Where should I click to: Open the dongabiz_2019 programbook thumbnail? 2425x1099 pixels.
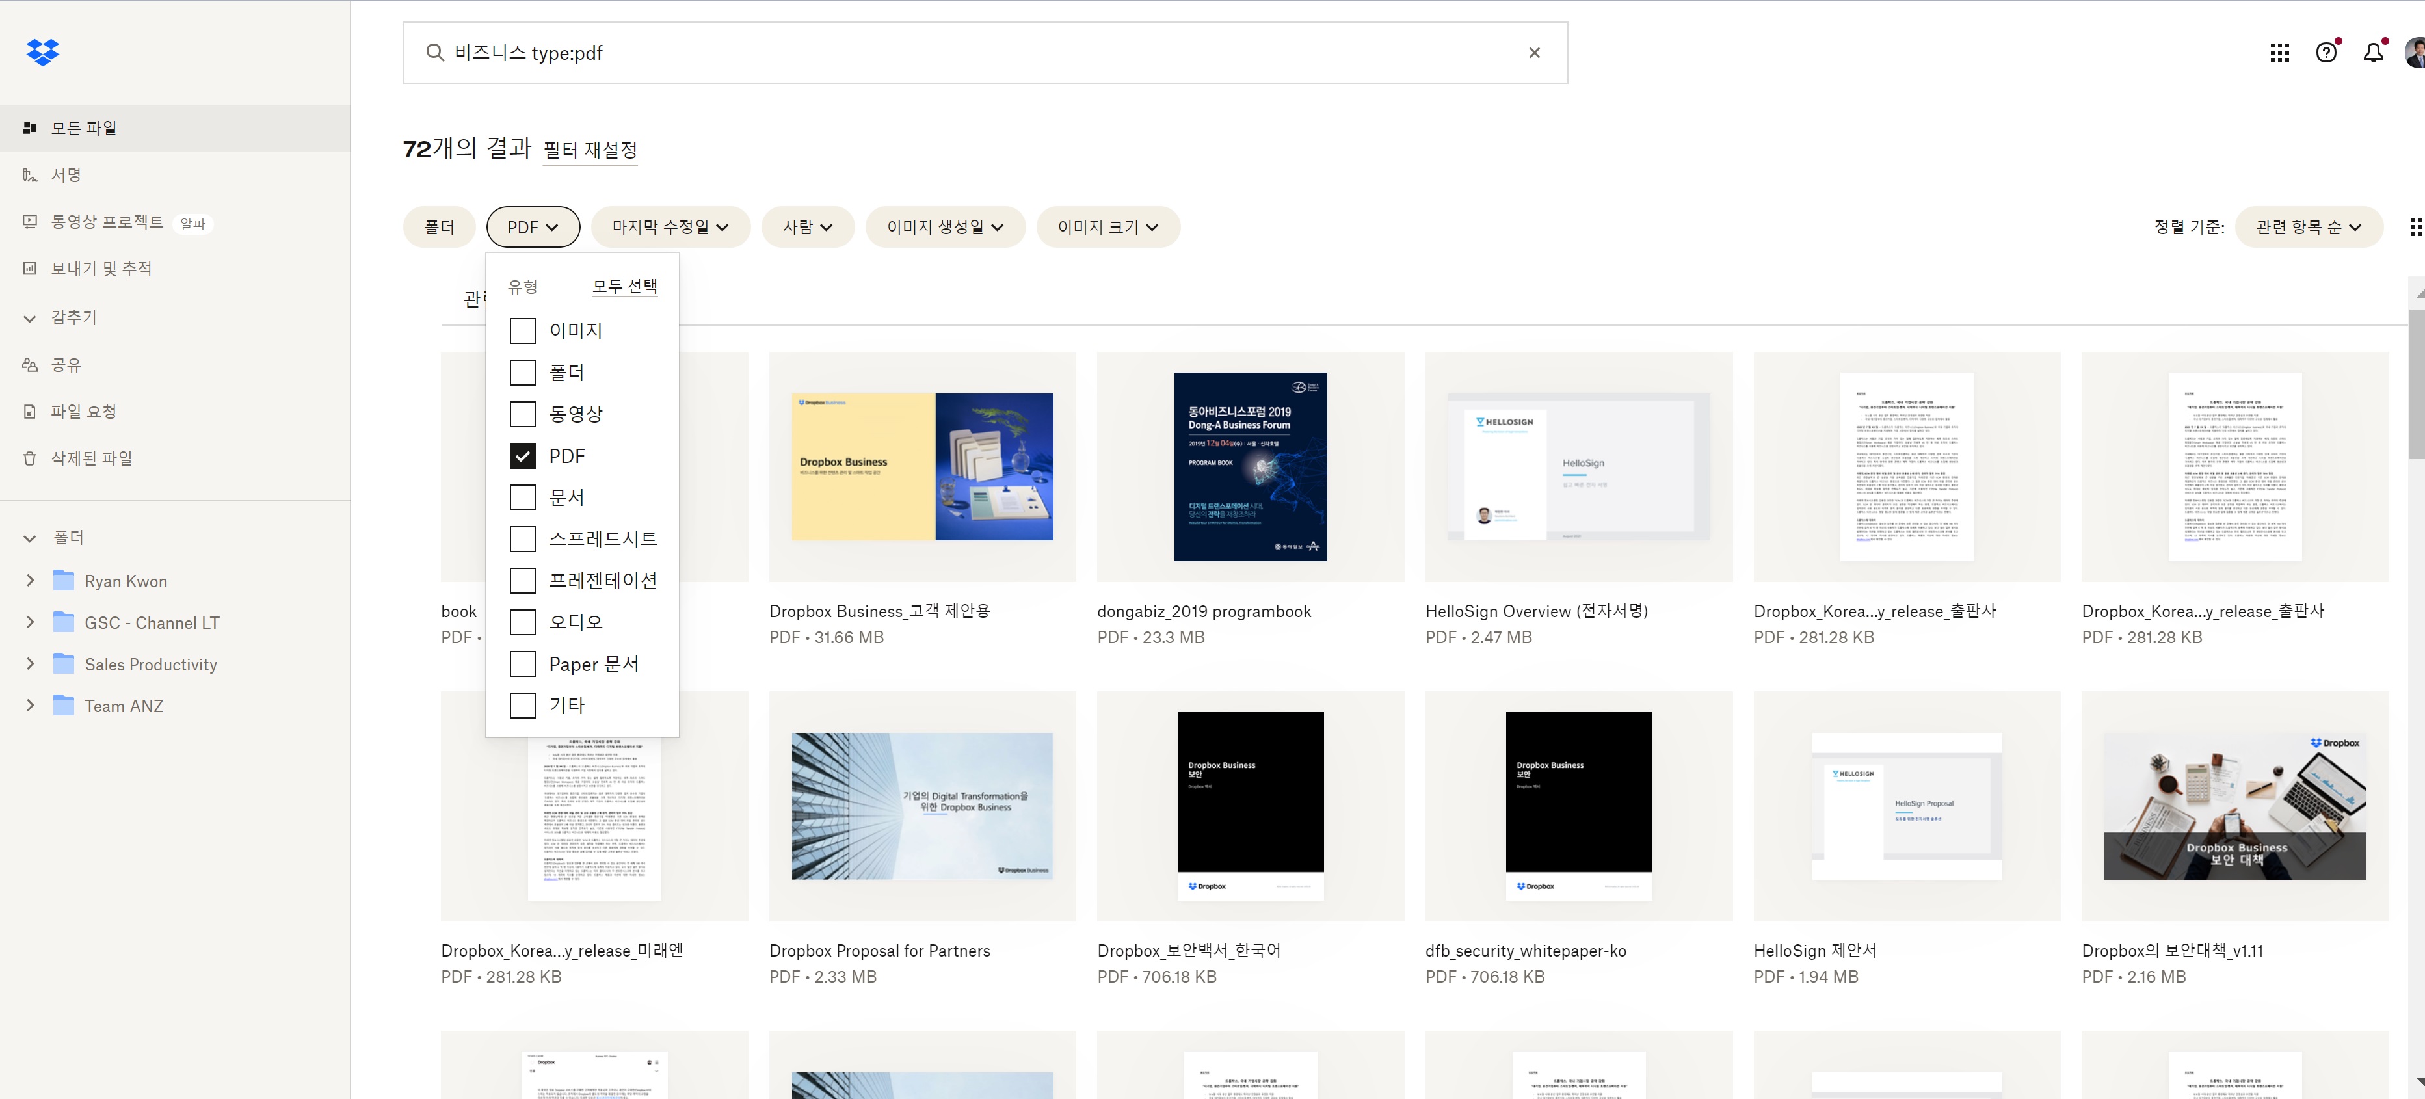click(1249, 467)
